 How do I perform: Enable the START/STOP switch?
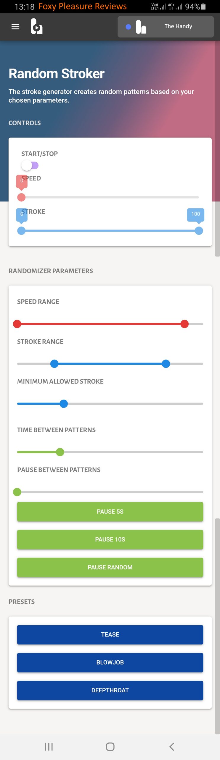click(30, 165)
